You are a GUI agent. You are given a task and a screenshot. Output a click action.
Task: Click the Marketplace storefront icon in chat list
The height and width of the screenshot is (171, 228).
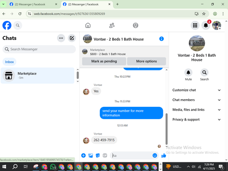[9, 75]
